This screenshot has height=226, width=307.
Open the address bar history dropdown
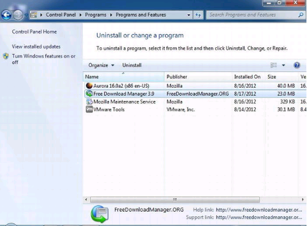(x=189, y=15)
